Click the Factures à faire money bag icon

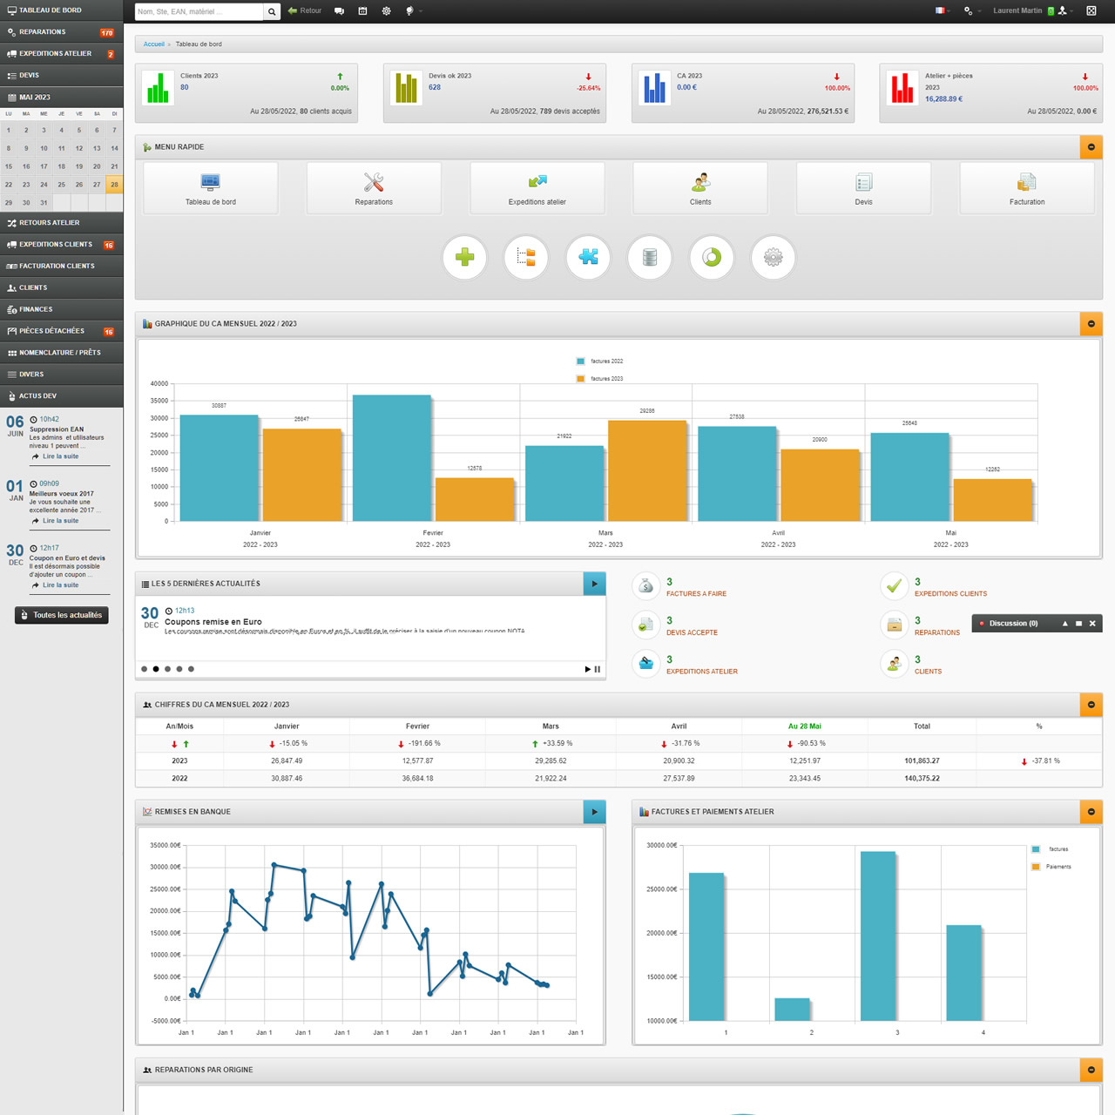[x=645, y=586]
